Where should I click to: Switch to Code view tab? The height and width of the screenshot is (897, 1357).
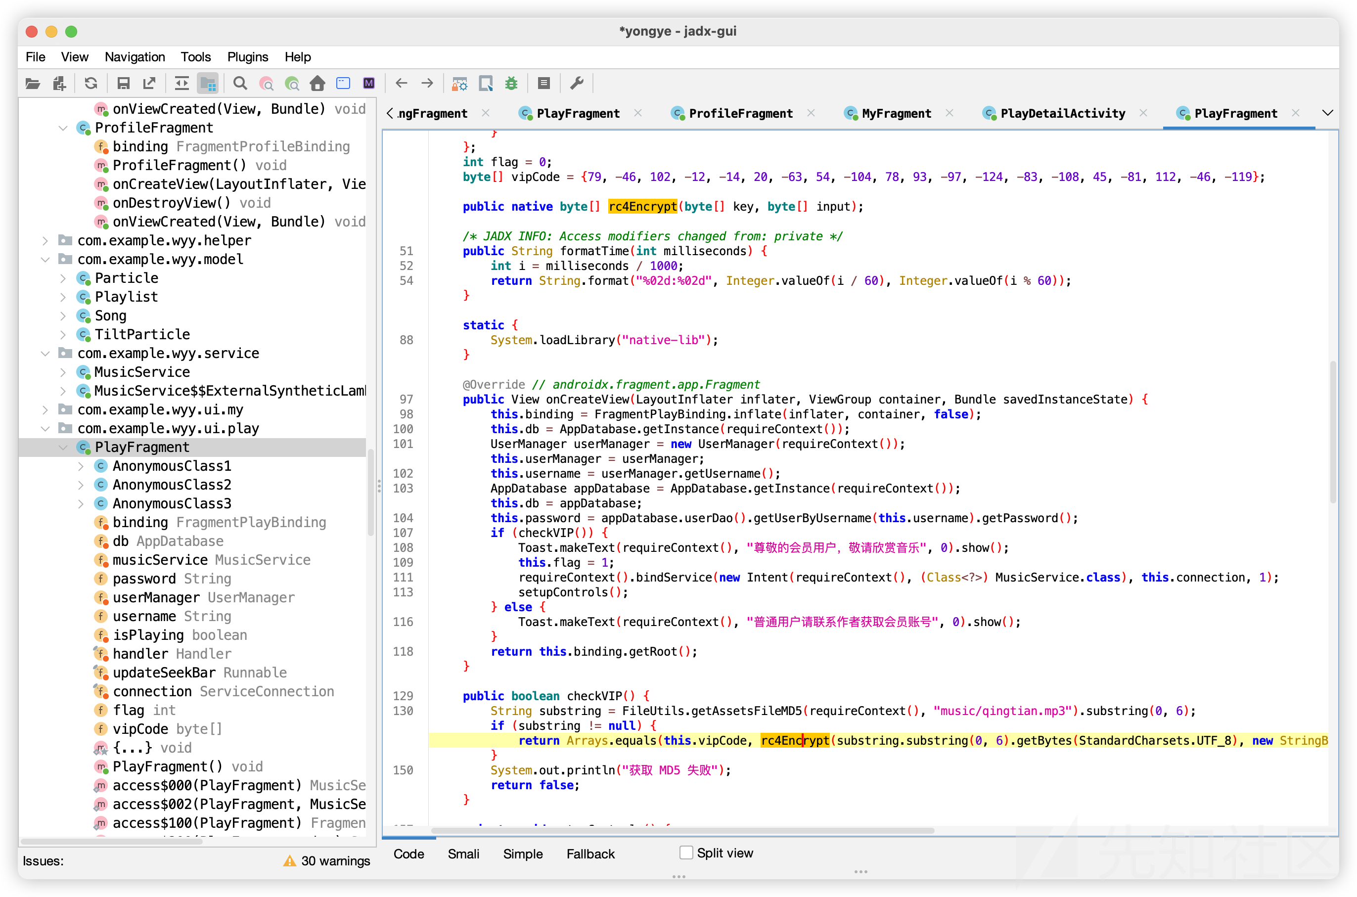pyautogui.click(x=408, y=853)
